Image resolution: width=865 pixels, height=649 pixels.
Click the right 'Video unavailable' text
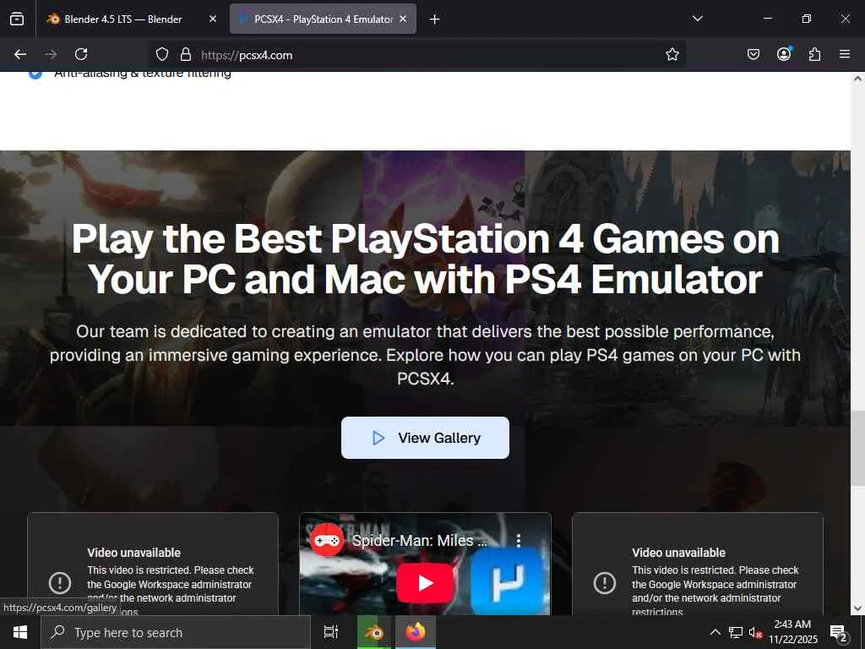click(x=678, y=553)
